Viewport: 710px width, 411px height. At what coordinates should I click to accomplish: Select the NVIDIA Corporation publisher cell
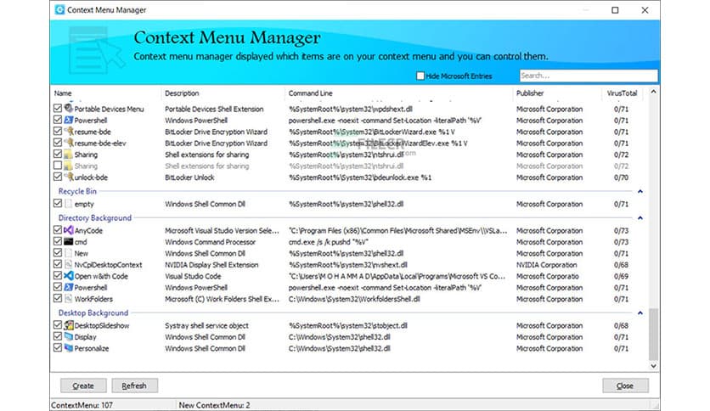click(547, 265)
